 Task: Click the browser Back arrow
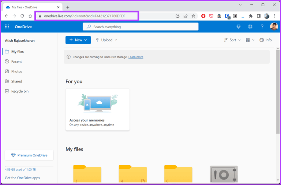(x=7, y=16)
